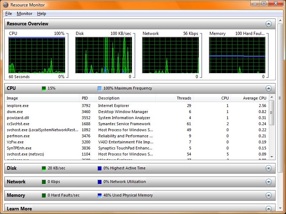The width and height of the screenshot is (286, 214).
Task: Expand the Network section
Action: 268,182
